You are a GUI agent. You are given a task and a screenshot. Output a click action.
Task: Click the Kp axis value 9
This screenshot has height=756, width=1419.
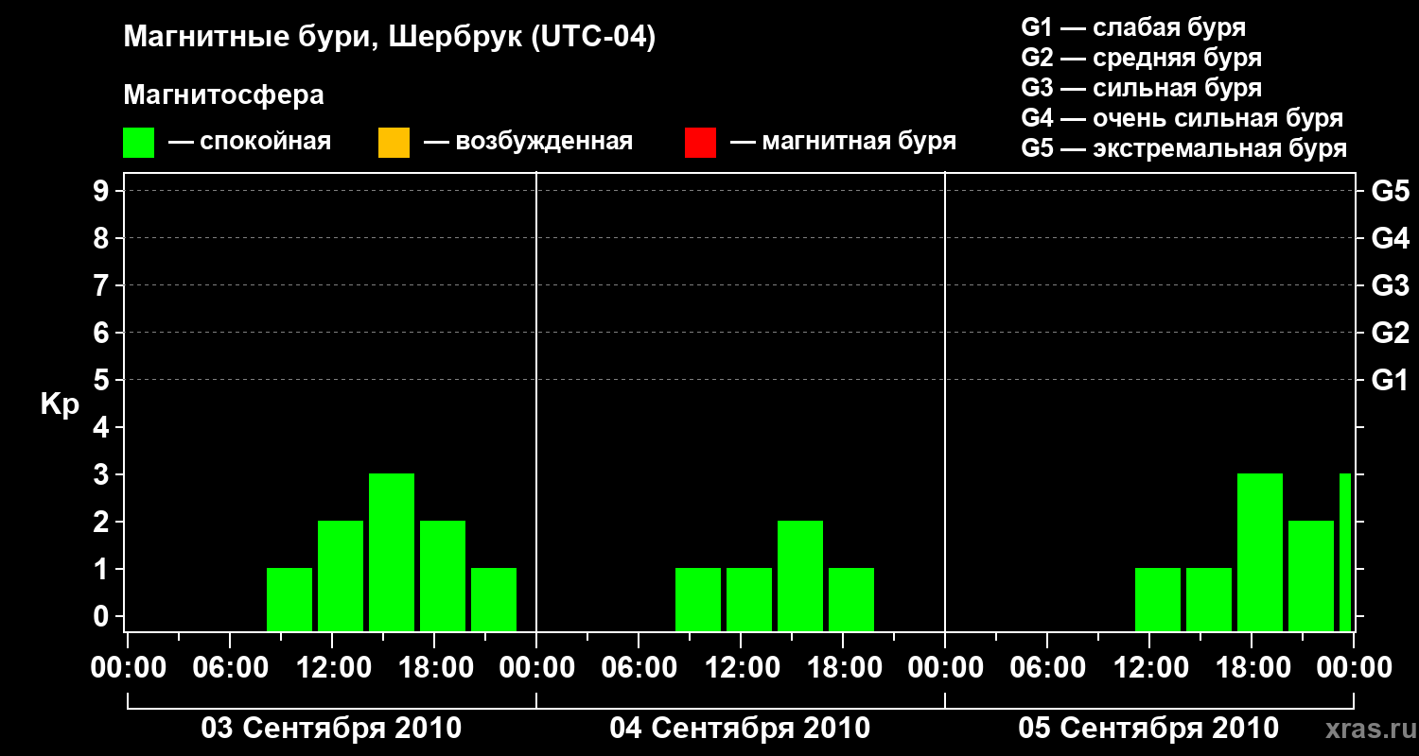point(103,191)
